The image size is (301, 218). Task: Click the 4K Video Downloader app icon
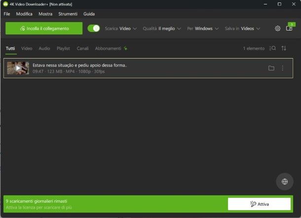coord(5,4)
